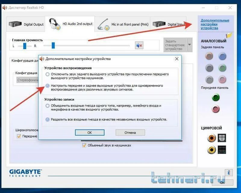The height and width of the screenshot is (193, 241).
Task: Open the Стереофонический configuration combo box
Action: (x=27, y=80)
